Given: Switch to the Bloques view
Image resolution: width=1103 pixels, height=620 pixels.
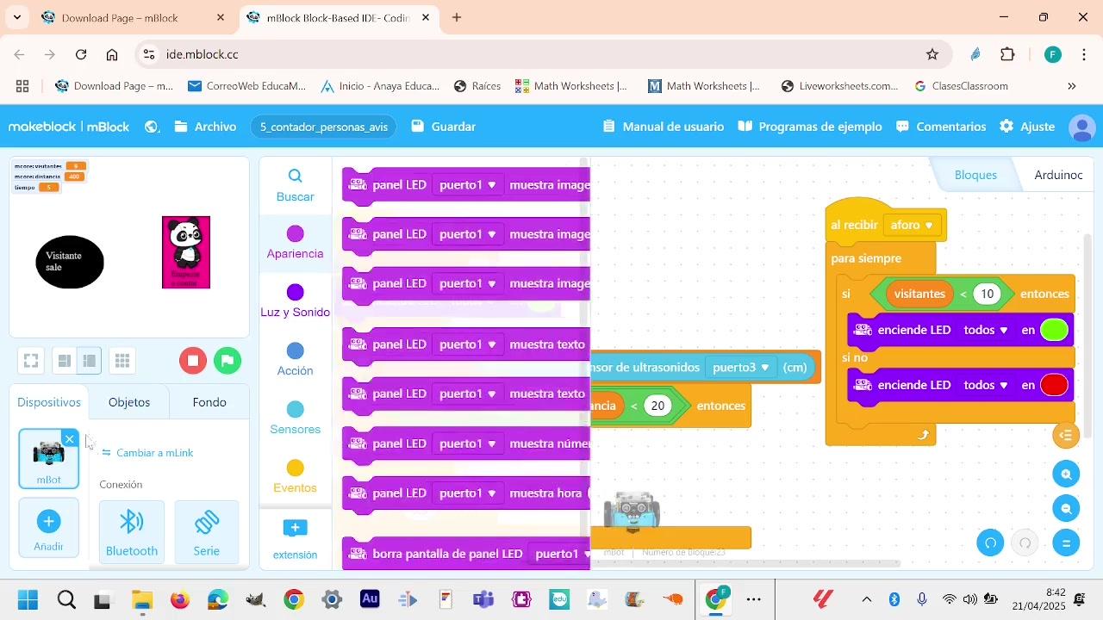Looking at the screenshot, I should tap(975, 175).
